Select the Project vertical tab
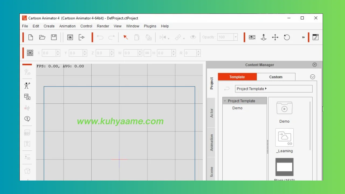The width and height of the screenshot is (345, 194). [x=212, y=83]
